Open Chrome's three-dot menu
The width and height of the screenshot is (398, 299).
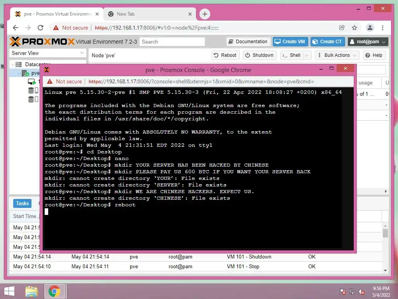pyautogui.click(x=382, y=28)
